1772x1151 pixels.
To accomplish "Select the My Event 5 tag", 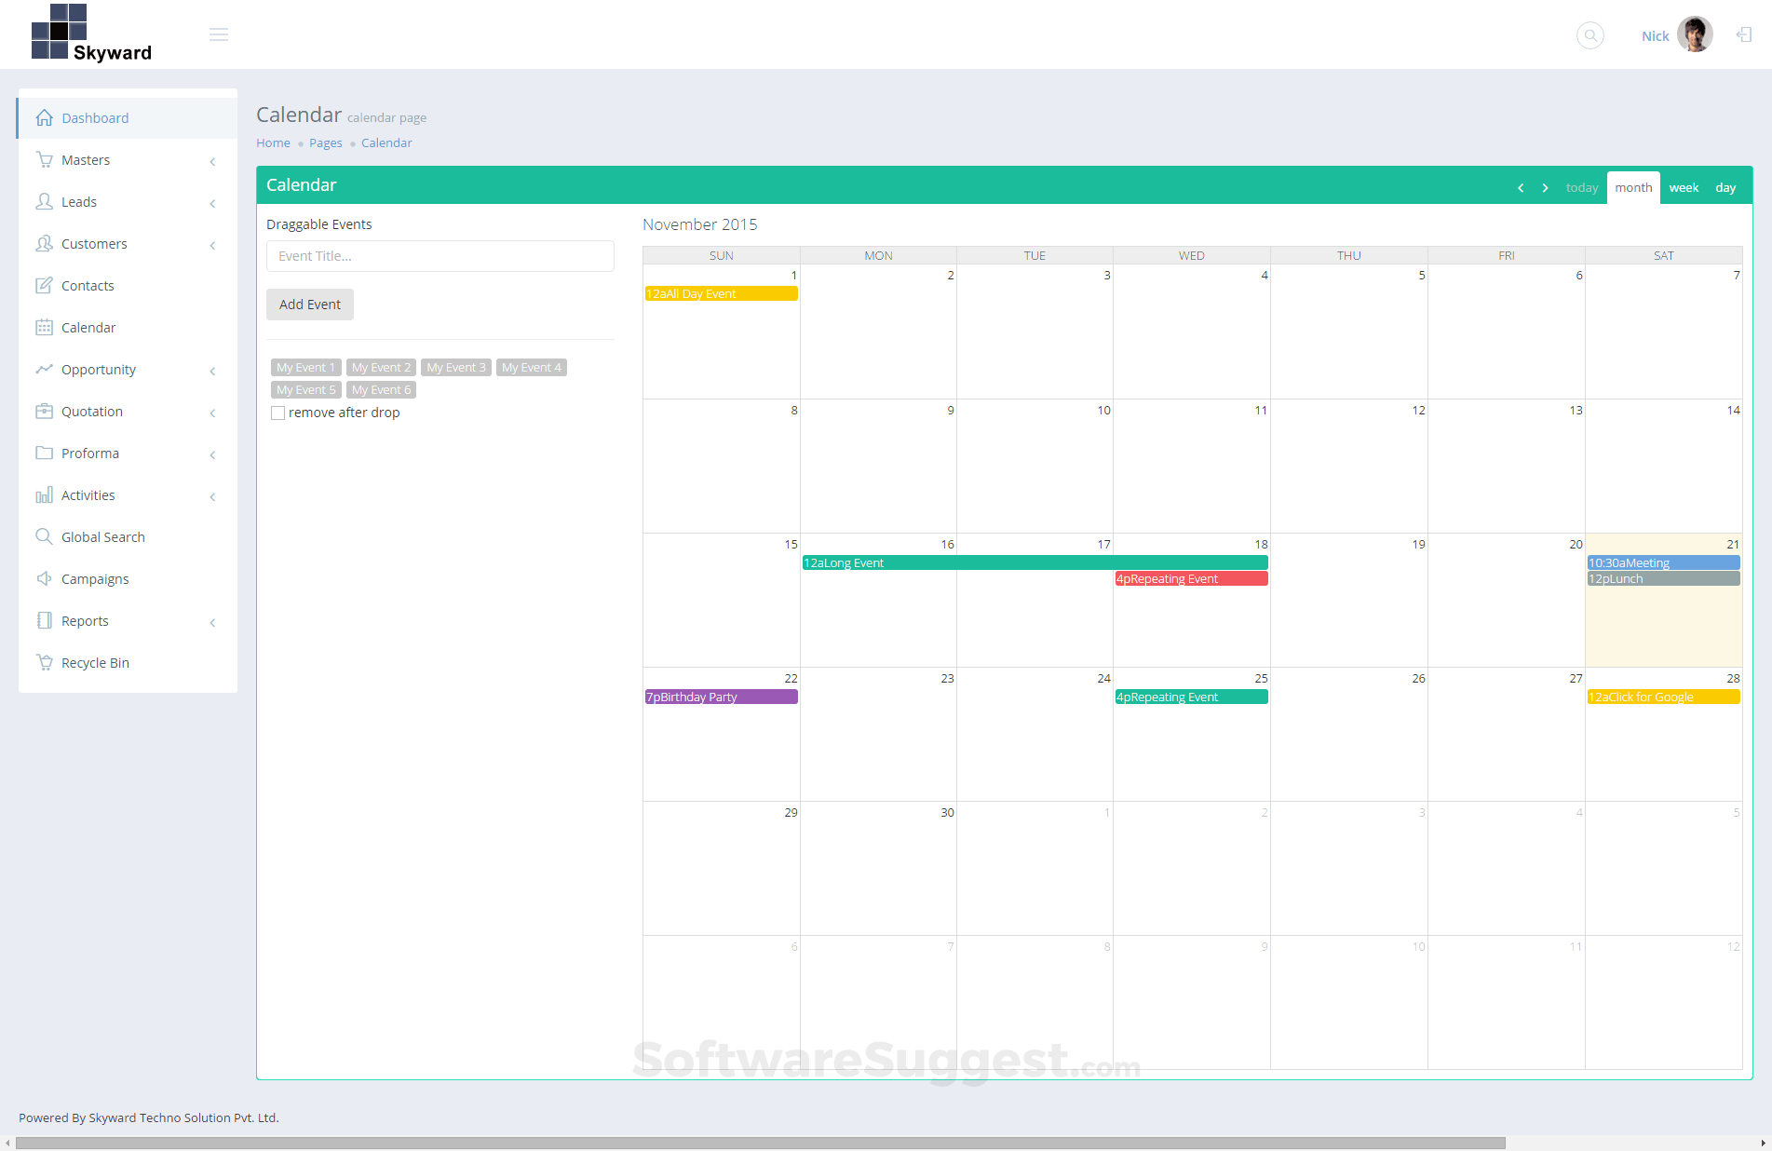I will pyautogui.click(x=305, y=389).
